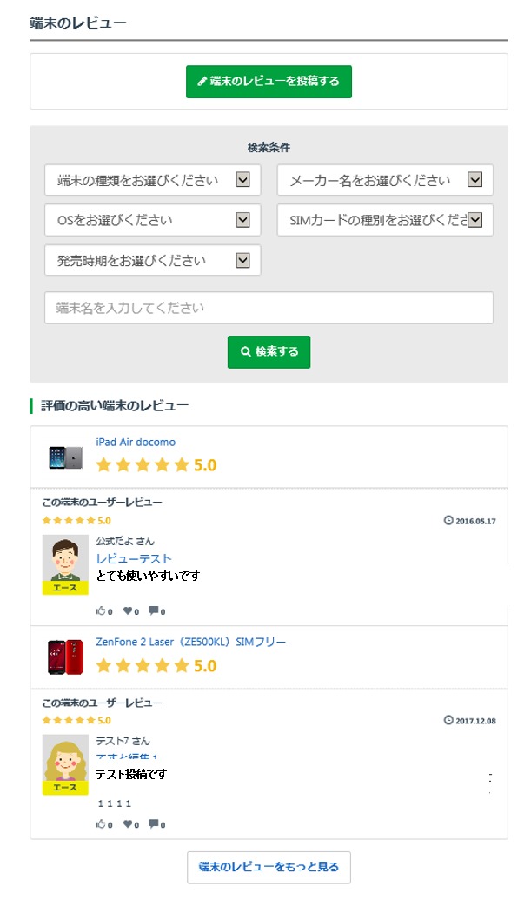Open the ZenFone 2 Laser (ZE500KL) link
Viewport: 531px width, 900px height.
tap(190, 643)
